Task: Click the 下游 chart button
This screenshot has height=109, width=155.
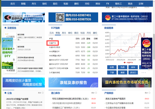Action: point(112,73)
